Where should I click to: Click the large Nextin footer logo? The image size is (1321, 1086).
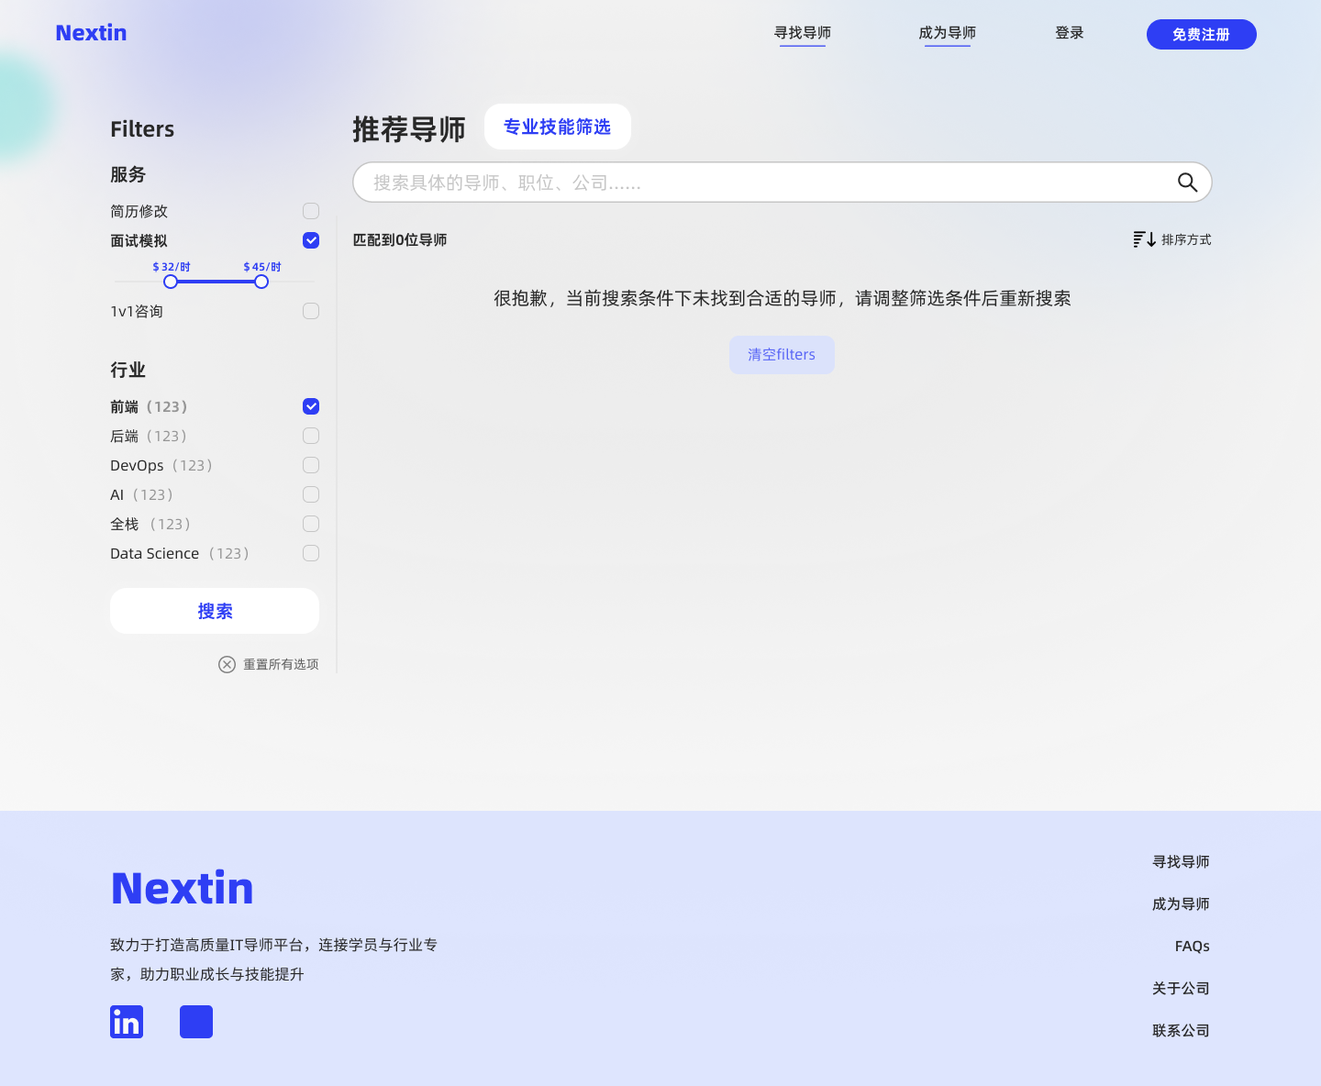point(182,888)
